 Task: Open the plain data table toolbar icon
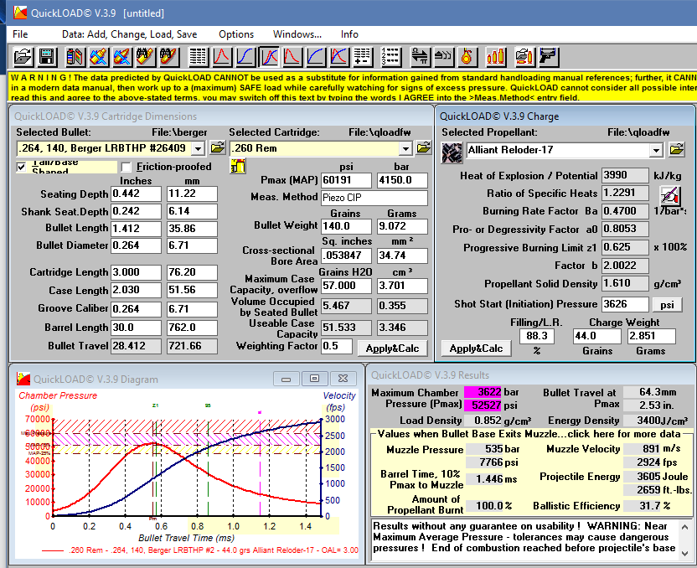coord(198,56)
